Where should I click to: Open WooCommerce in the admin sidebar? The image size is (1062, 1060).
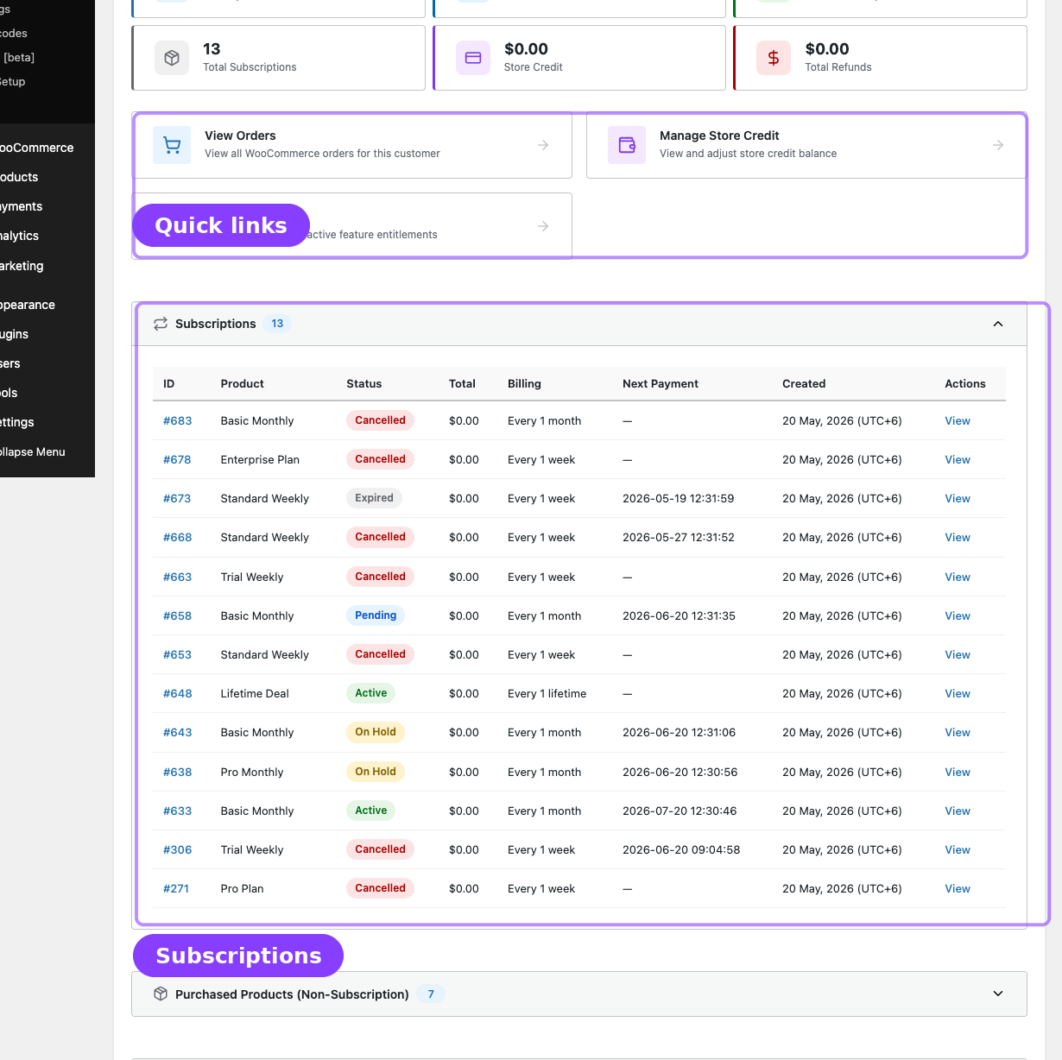tap(36, 148)
